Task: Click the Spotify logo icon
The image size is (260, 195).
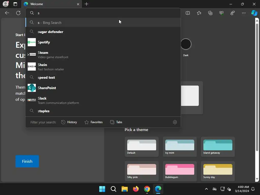Action: click(32, 42)
